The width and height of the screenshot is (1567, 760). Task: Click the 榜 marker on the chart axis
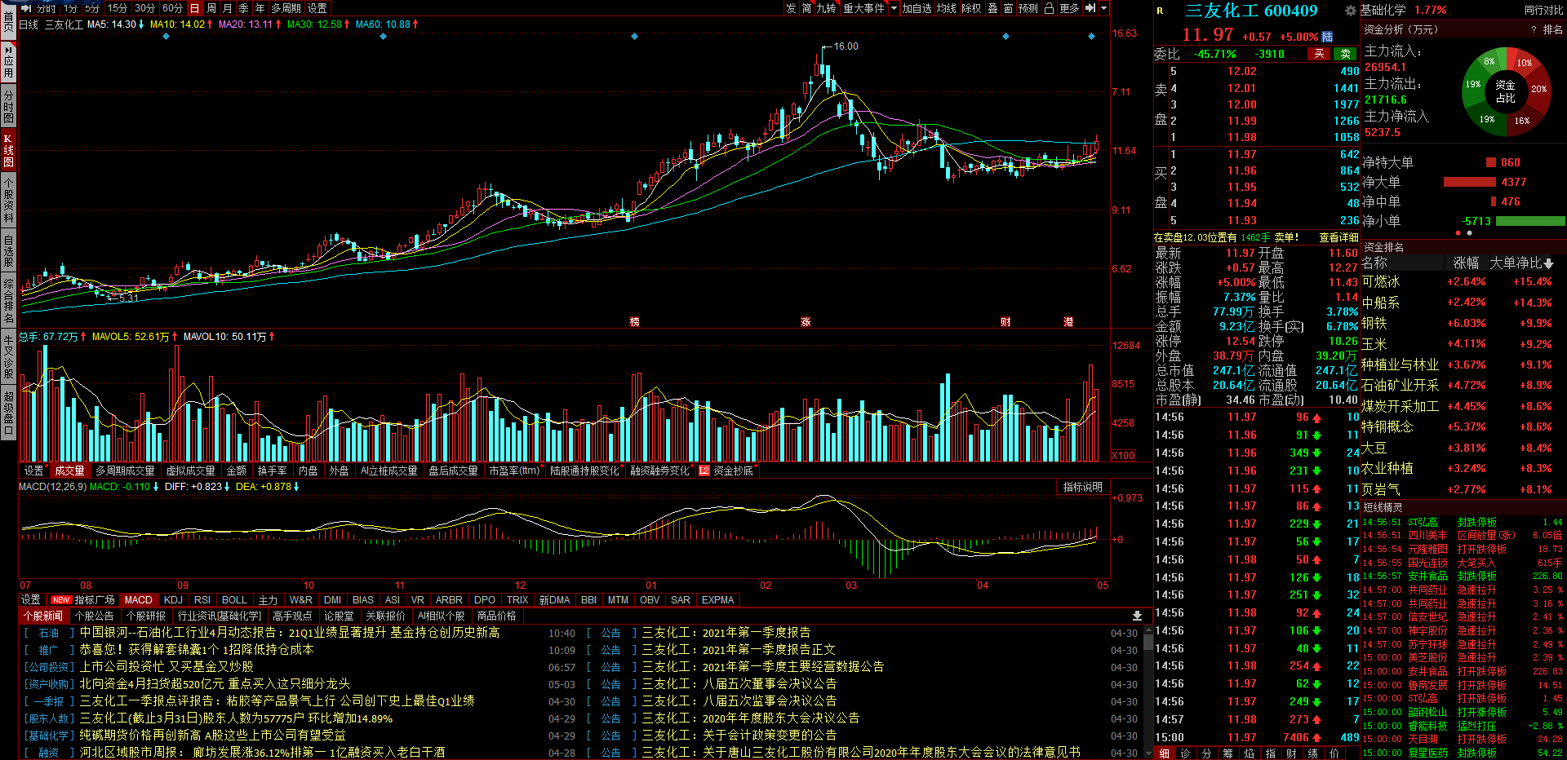(634, 322)
